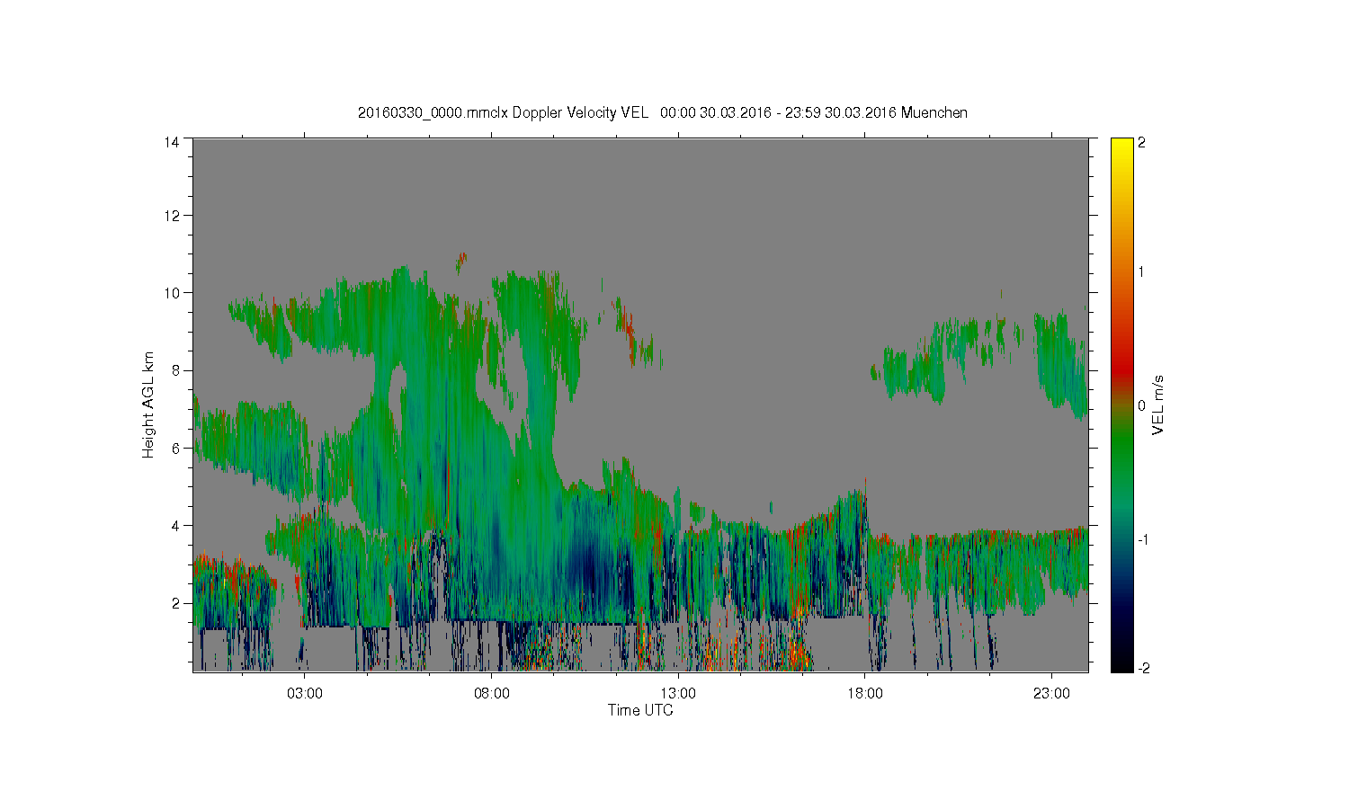The image size is (1349, 809).
Task: Click the colorbar value -2 at bottom
Action: (1142, 668)
